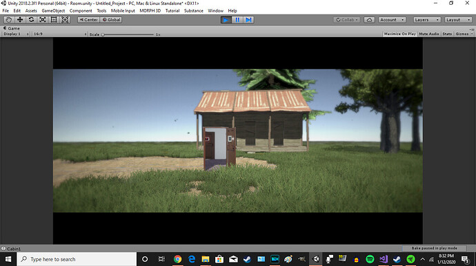Image resolution: width=476 pixels, height=266 pixels.
Task: Toggle Maximize On Play
Action: click(x=400, y=34)
